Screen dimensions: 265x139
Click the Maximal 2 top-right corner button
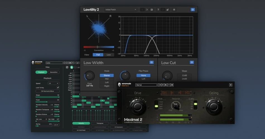231,85
